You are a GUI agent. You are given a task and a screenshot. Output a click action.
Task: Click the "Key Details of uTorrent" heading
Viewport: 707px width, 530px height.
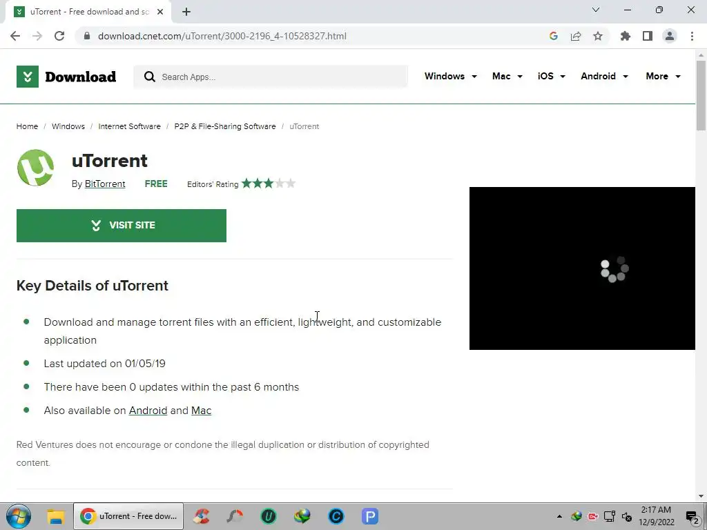(x=93, y=286)
